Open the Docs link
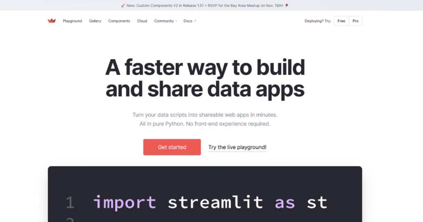Screen dimensions: 423x222 pos(188,21)
